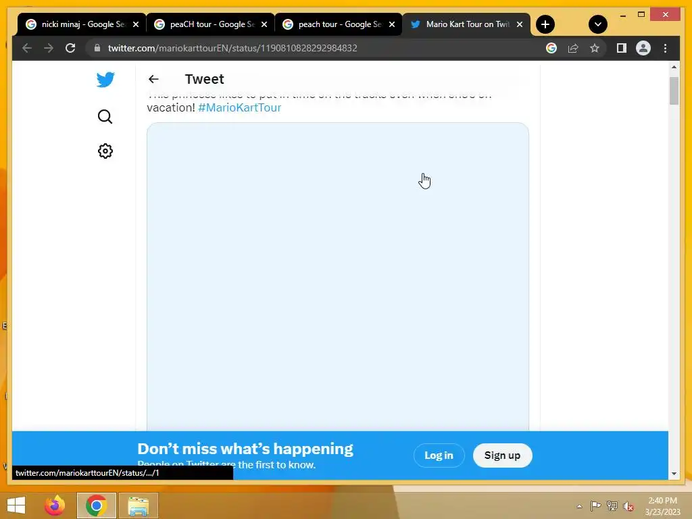Open the tweet's loading image placeholder

(x=338, y=276)
